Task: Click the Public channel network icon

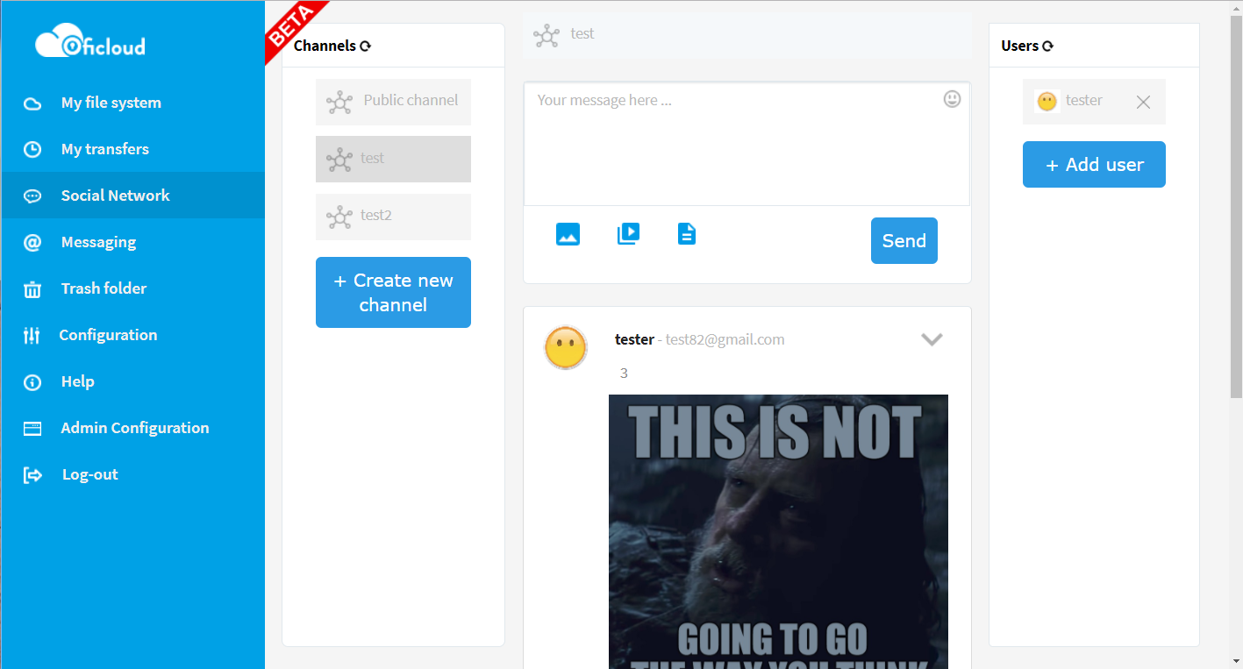Action: [339, 102]
